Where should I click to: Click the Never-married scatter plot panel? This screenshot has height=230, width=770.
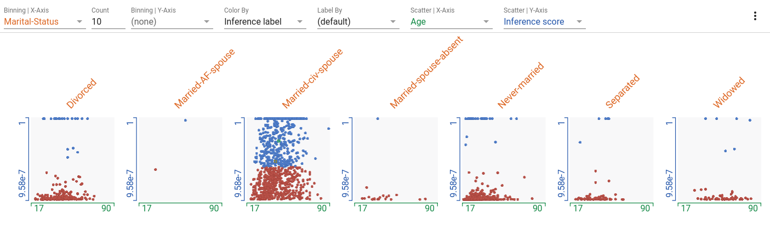point(504,159)
